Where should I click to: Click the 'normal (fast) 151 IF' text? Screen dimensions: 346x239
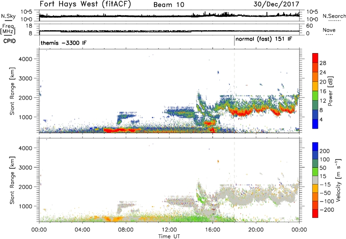coord(264,39)
